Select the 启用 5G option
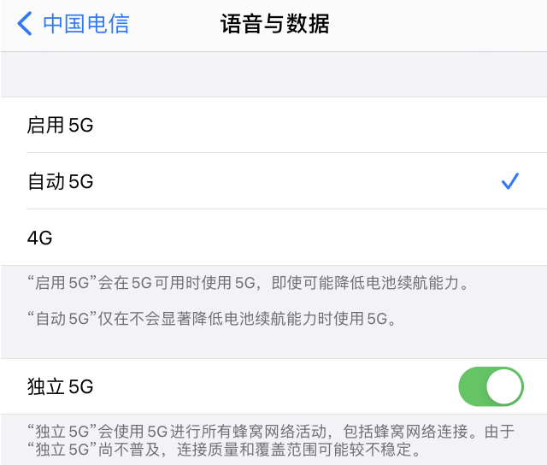The height and width of the screenshot is (465, 547). (x=273, y=125)
